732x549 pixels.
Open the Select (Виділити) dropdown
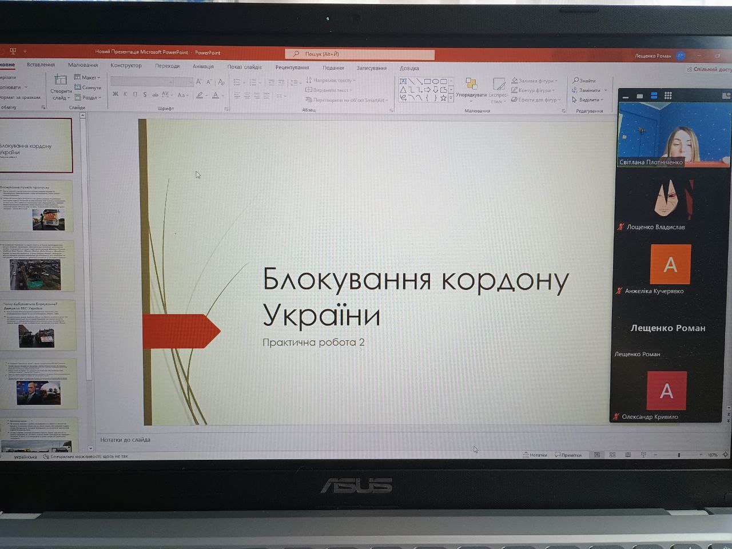[587, 100]
